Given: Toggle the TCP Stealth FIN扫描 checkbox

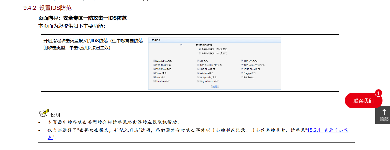Looking at the screenshot, I should pos(198,65).
